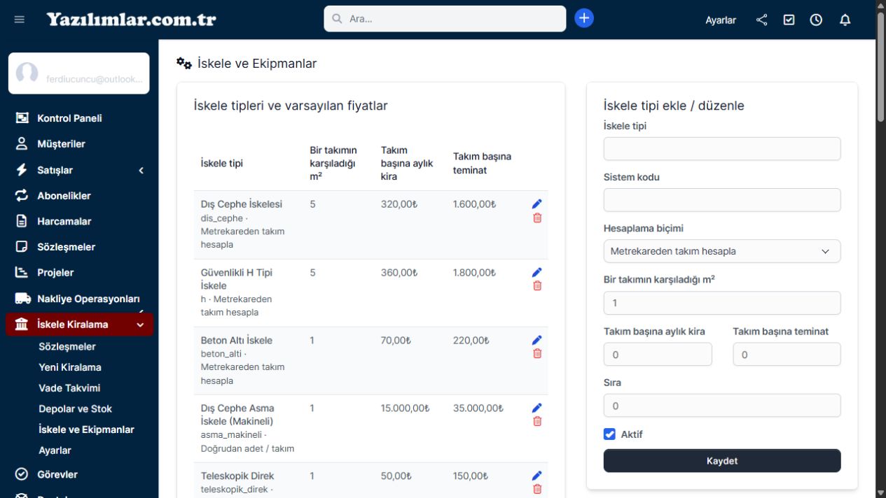Click the Takım başına teminat field
The width and height of the screenshot is (886, 498).
coord(787,355)
